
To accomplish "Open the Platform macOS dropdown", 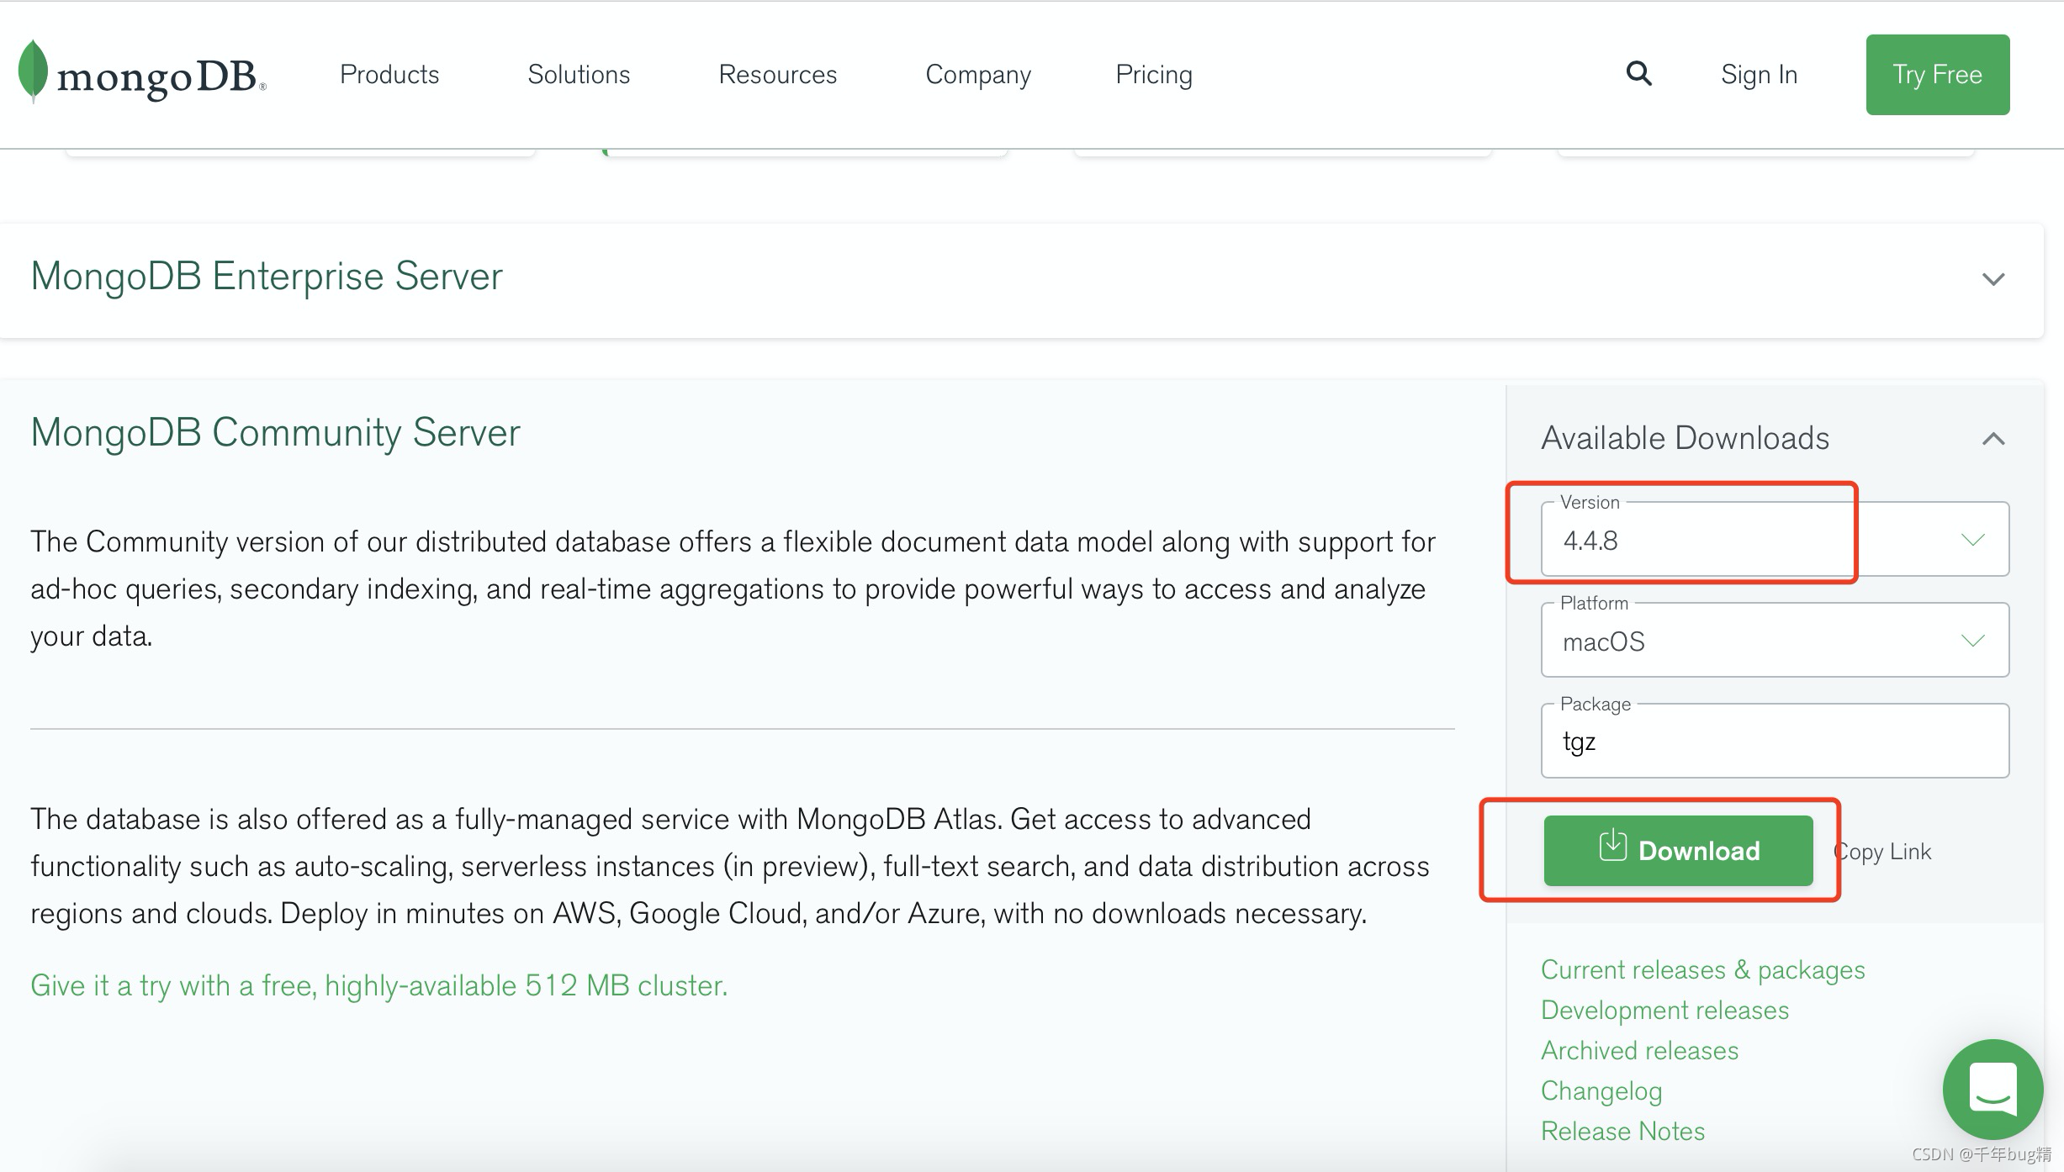I will (x=1774, y=641).
